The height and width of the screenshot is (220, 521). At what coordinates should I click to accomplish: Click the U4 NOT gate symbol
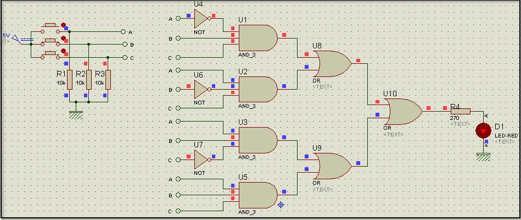tap(201, 20)
